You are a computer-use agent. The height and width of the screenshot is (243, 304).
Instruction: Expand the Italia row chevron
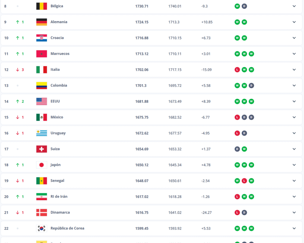tap(294, 70)
